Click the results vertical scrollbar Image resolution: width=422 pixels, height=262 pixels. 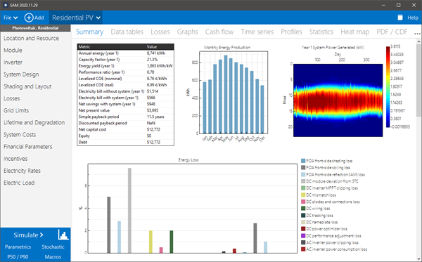(x=418, y=81)
